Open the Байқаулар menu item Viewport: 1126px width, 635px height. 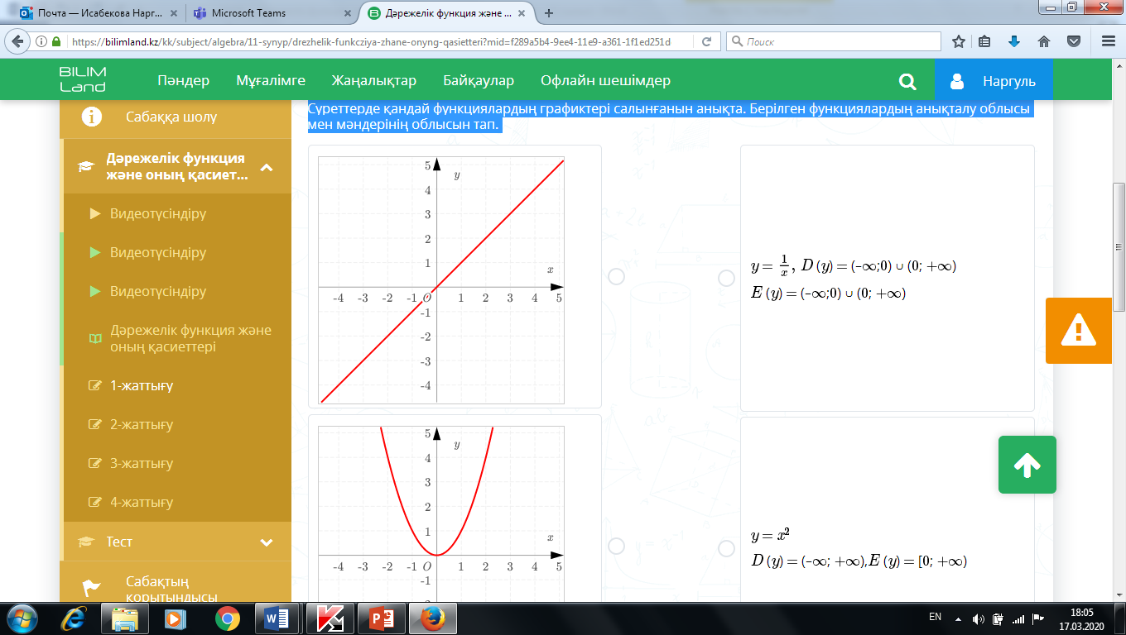click(479, 81)
